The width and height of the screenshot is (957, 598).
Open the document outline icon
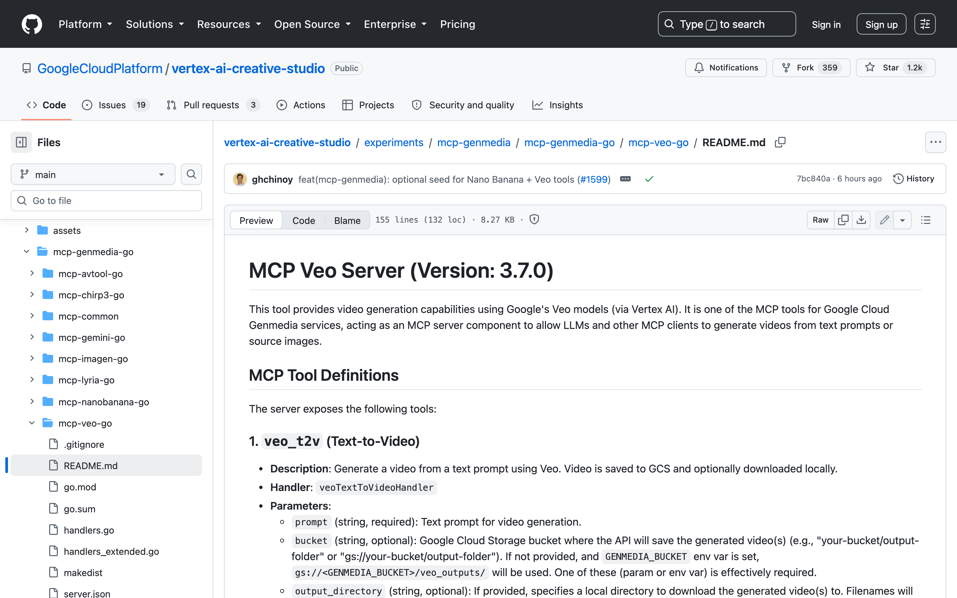(926, 220)
